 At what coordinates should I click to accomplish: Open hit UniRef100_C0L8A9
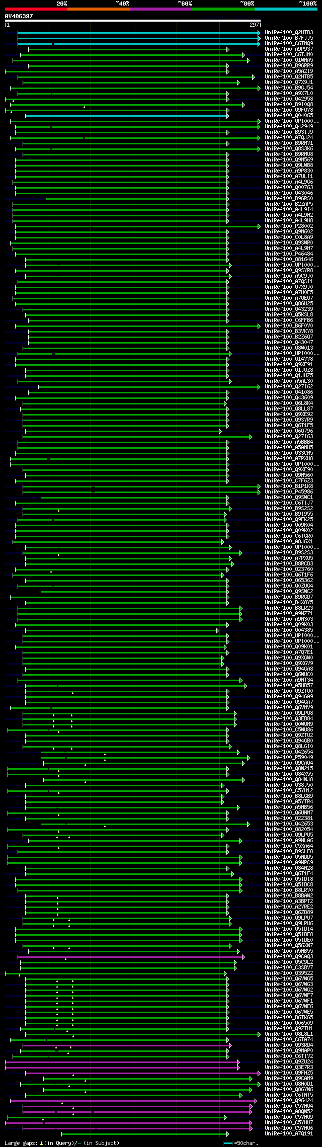(289, 237)
